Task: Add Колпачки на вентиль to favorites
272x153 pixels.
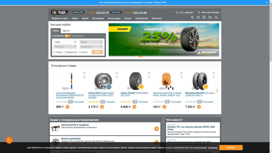Action: pos(181,73)
